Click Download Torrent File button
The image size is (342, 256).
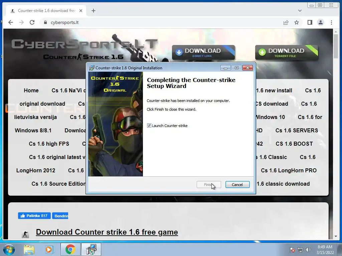click(287, 52)
